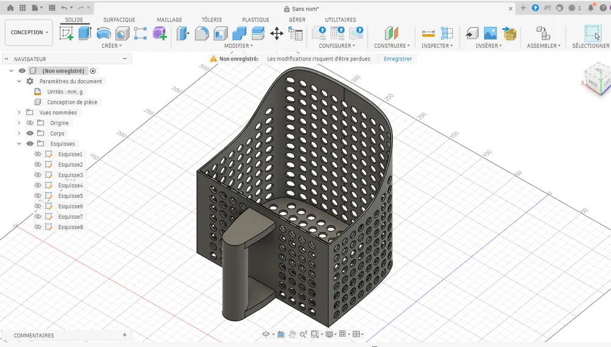Viewport: 611px width, 347px height.
Task: Click the Interference inspect icon
Action: point(447,34)
